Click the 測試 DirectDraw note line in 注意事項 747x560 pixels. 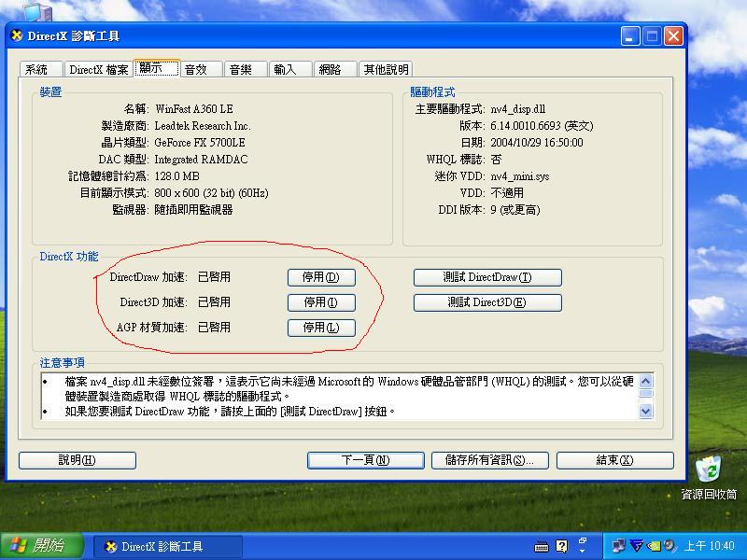pyautogui.click(x=230, y=412)
